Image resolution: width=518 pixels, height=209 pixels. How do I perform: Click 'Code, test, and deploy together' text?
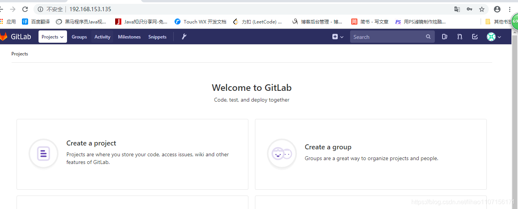[x=251, y=100]
